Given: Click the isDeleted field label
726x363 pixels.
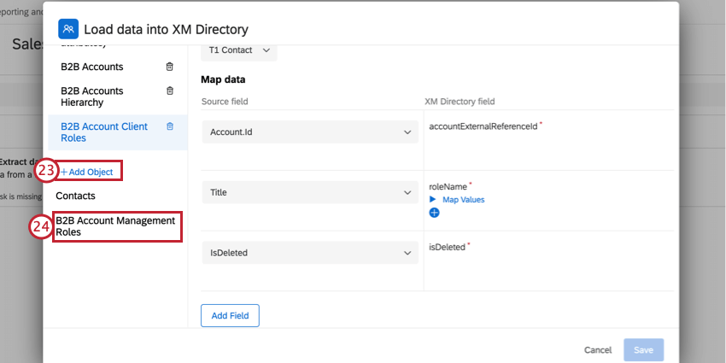Looking at the screenshot, I should pyautogui.click(x=448, y=247).
